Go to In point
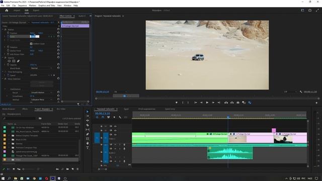Image resolution: width=322 pixels, height=181 pixels. pos(196,103)
